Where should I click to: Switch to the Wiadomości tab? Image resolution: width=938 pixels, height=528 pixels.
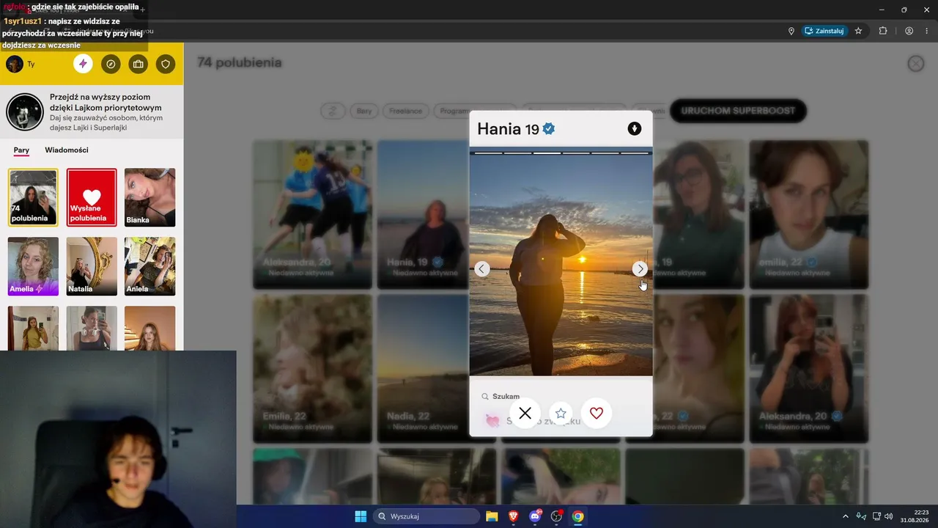tap(67, 150)
